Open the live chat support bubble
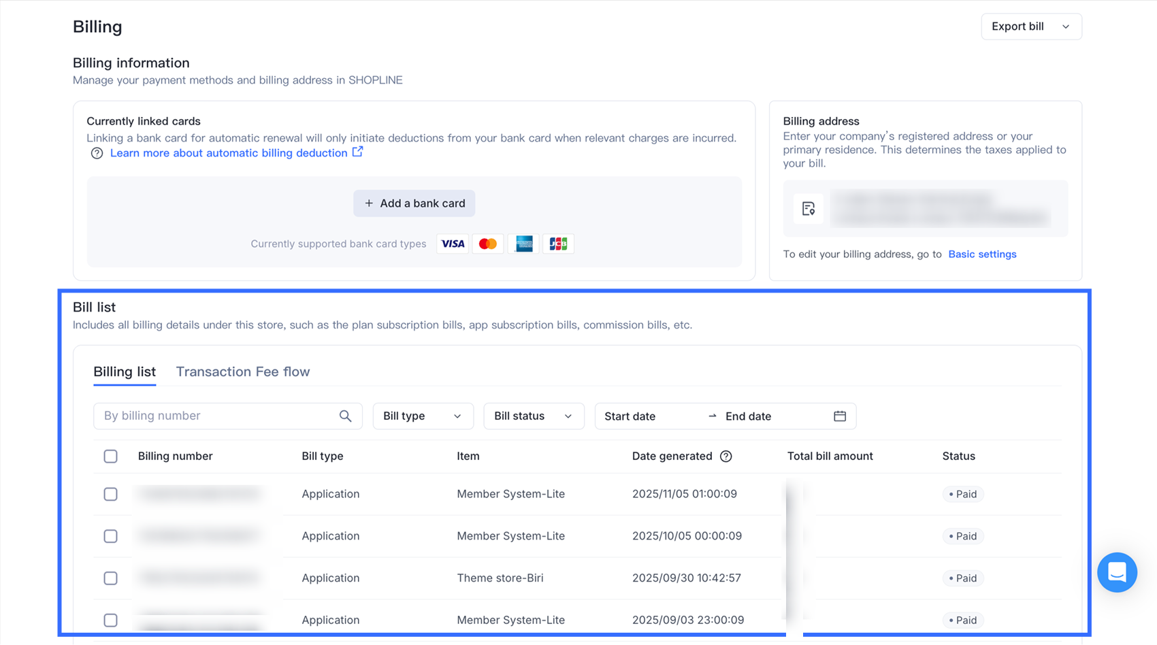 tap(1116, 572)
